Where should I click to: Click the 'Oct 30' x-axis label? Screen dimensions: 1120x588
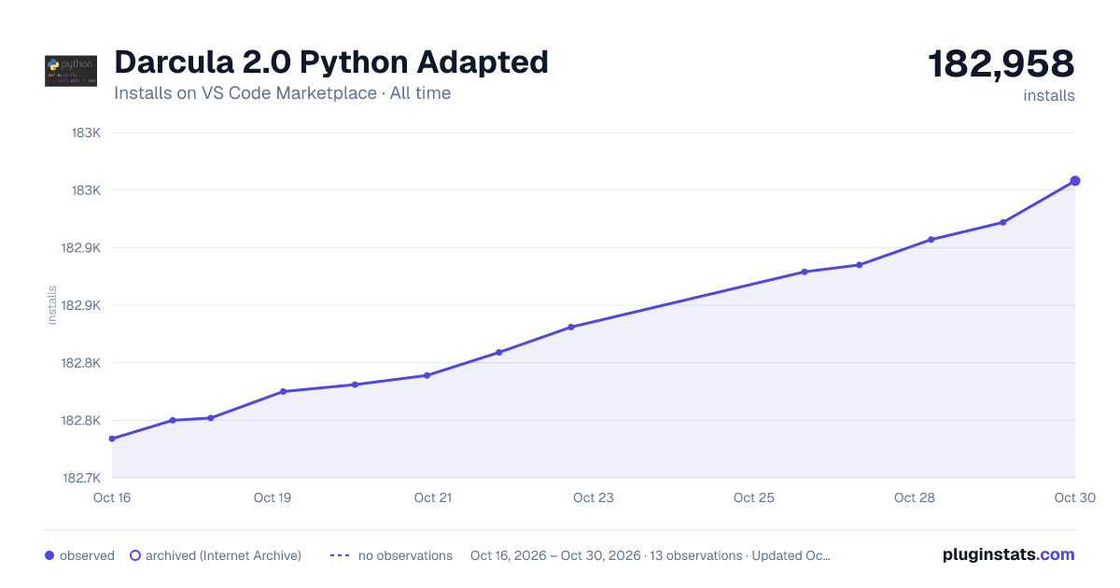[1073, 497]
